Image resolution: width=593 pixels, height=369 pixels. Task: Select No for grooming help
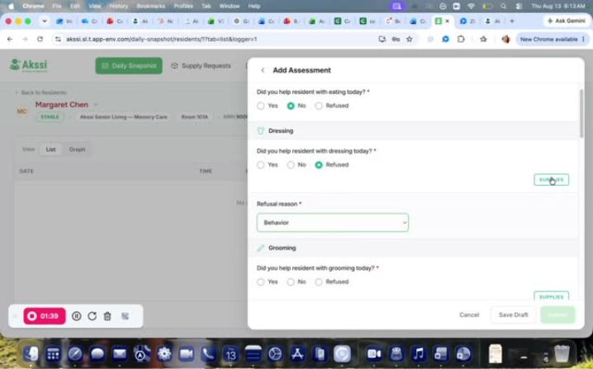pyautogui.click(x=291, y=282)
